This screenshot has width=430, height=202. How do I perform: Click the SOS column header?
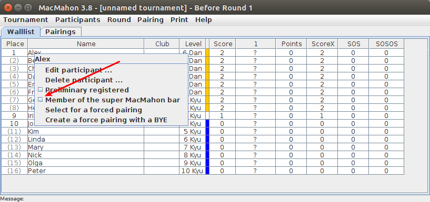tap(354, 44)
